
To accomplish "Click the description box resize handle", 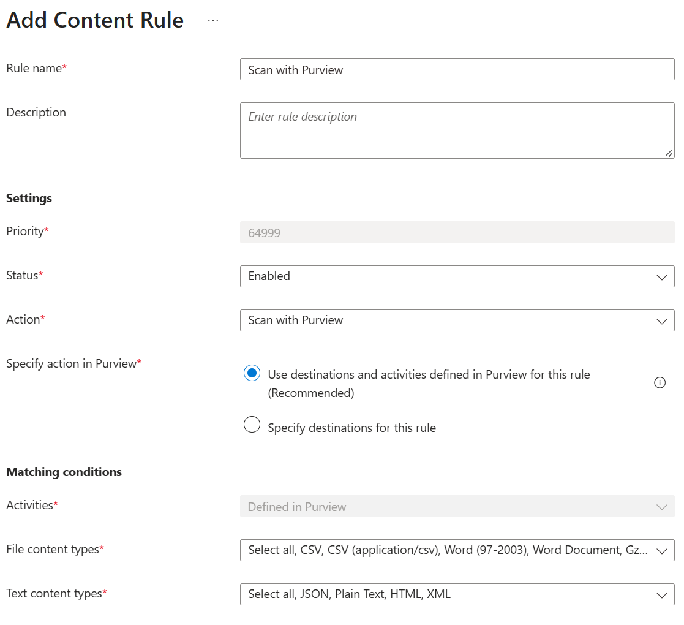I will [669, 153].
